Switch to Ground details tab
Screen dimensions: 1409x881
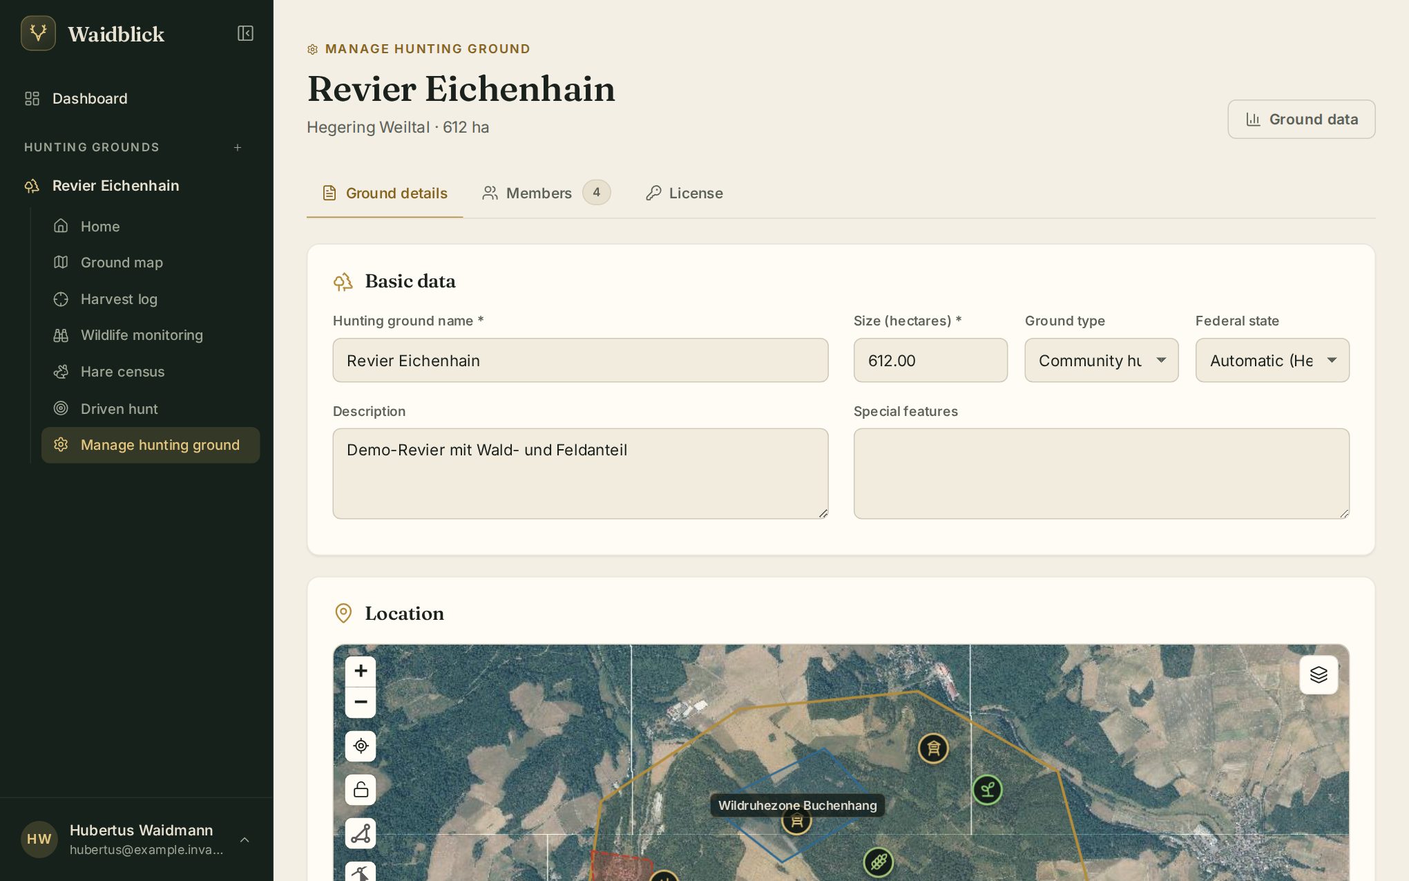coord(385,193)
